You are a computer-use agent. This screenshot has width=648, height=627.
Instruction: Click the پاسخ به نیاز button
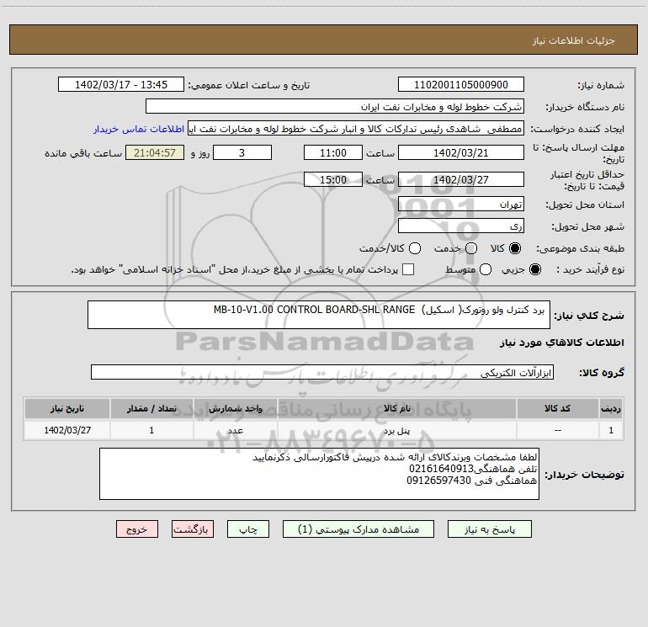pos(489,529)
